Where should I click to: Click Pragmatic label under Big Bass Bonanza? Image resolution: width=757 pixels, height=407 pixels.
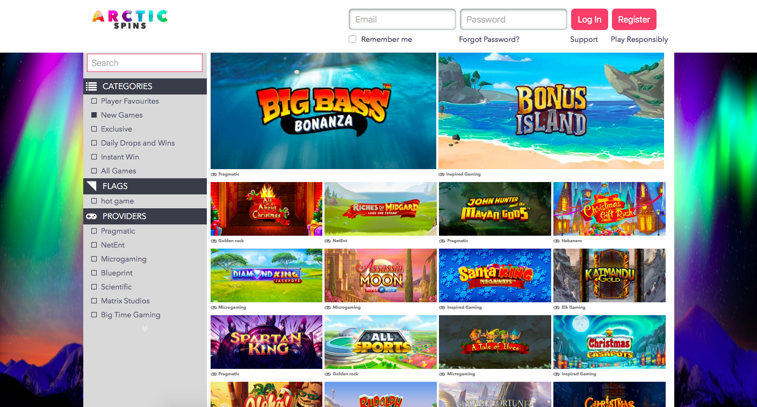tap(229, 175)
